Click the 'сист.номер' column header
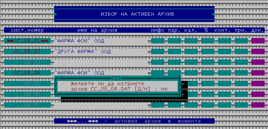Screen dimensions: 268x129 pyautogui.click(x=27, y=30)
